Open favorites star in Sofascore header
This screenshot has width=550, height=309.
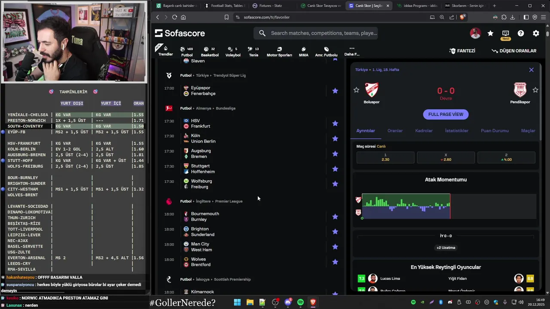click(x=490, y=33)
